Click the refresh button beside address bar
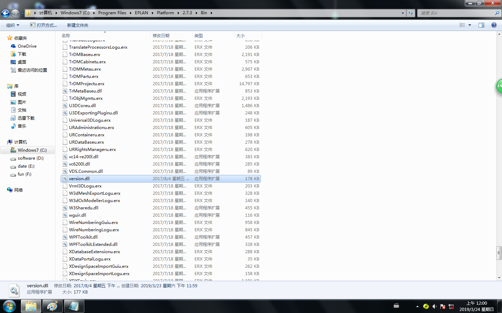The width and height of the screenshot is (502, 313). point(411,13)
